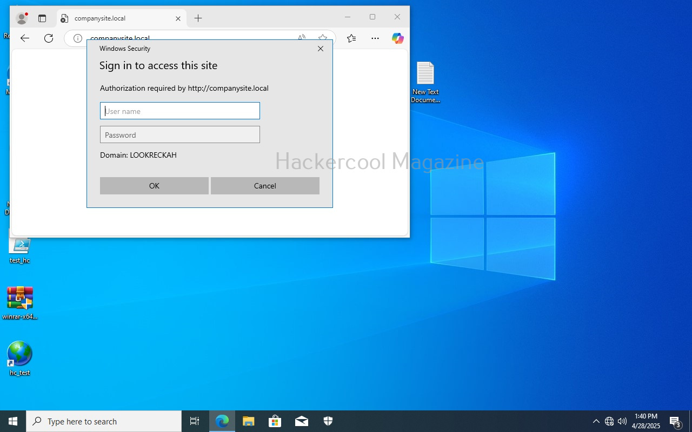Close the companysite.local tab
Screen dimensions: 692x432
point(178,18)
